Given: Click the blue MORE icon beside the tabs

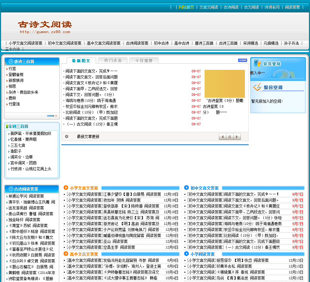Looking at the screenshot, I should [242, 60].
